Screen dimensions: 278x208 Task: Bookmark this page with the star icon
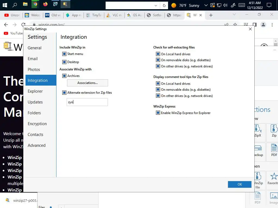click(235, 25)
